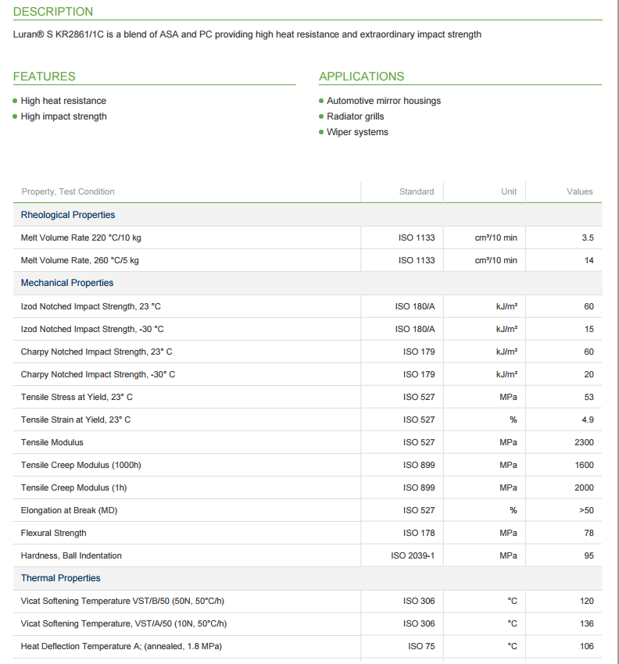Select 'Tensile Strain at Yield, 23° C' label
The width and height of the screenshot is (619, 664).
pos(75,419)
